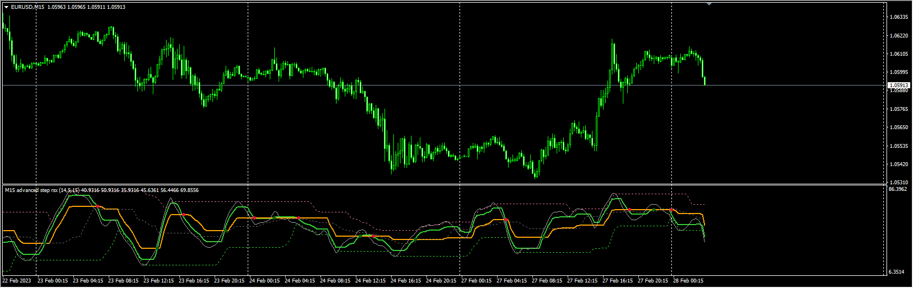Click the 27 Feb 08:15 time label
The width and height of the screenshot is (913, 288).
point(547,281)
